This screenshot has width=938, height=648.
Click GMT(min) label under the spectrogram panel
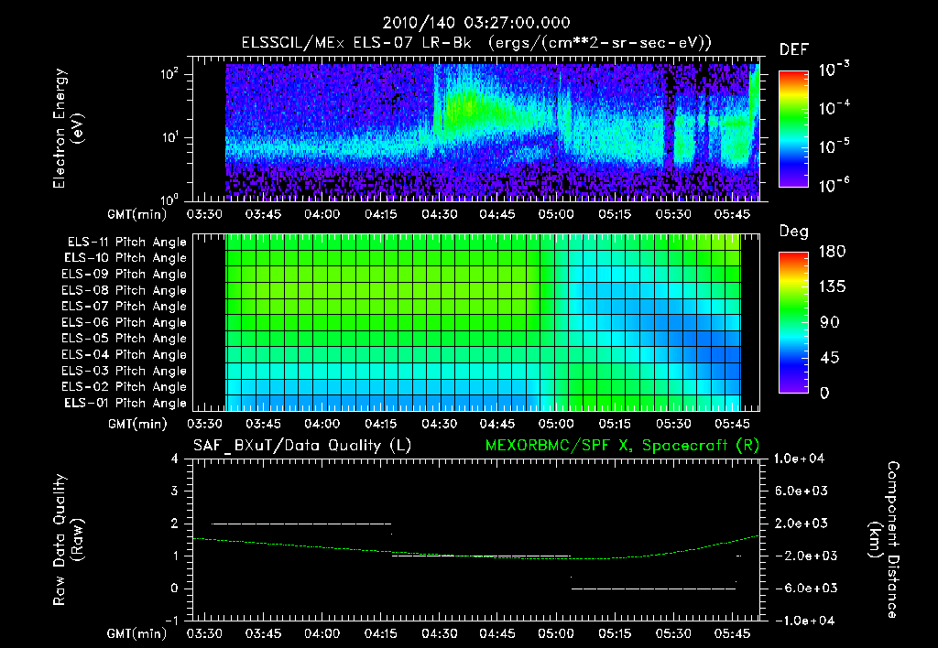[137, 214]
